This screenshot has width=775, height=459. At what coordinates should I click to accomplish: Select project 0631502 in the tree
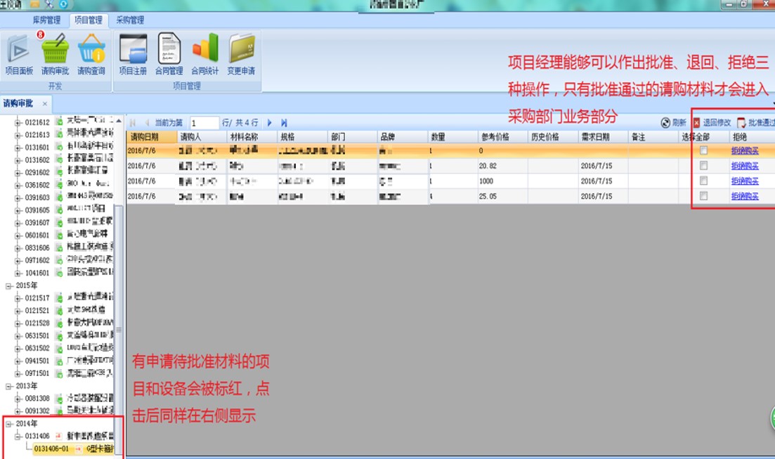coord(37,348)
